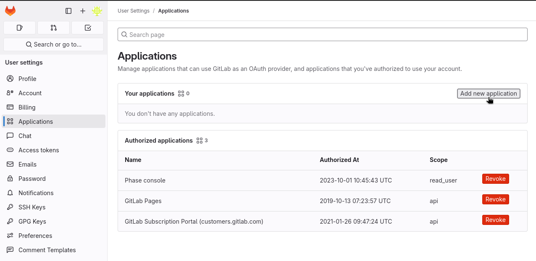536x261 pixels.
Task: Open Billing in sidebar
Action: (54, 107)
